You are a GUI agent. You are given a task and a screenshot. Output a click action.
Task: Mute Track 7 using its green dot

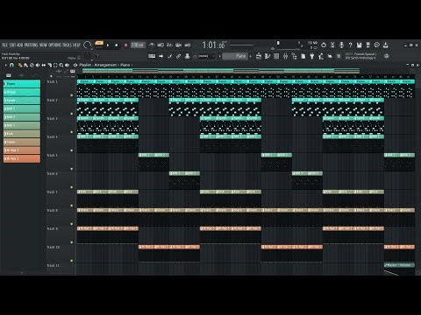click(72, 206)
